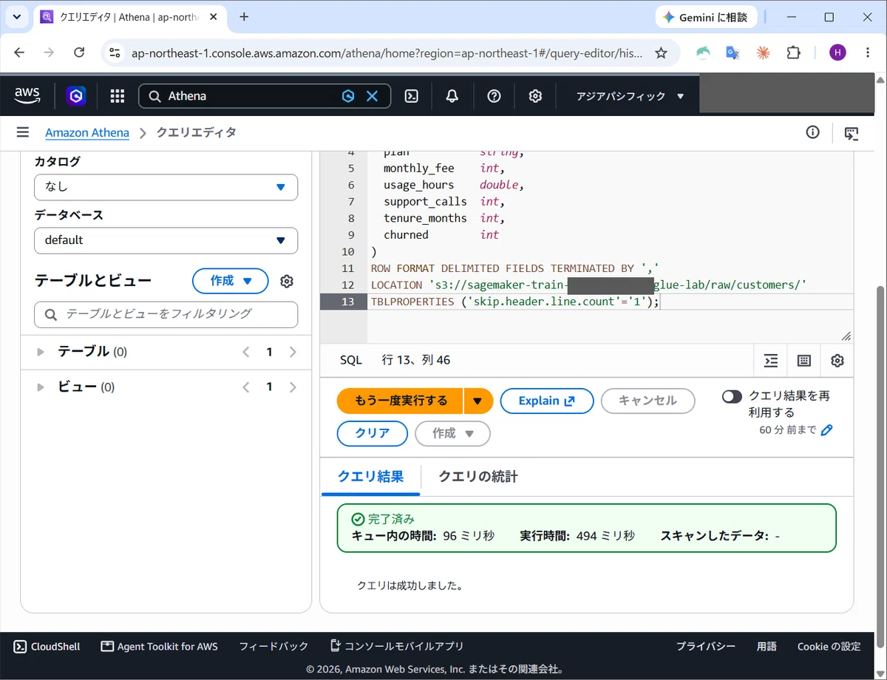Open the Chrome tab search dropdown
Viewport: 887px width, 680px height.
pyautogui.click(x=17, y=17)
